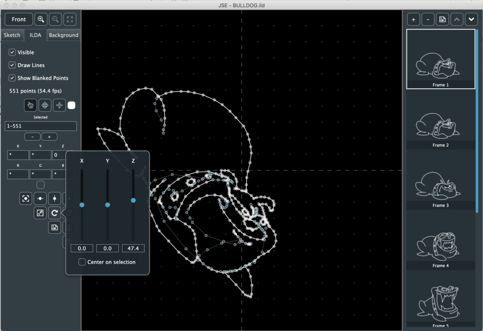Image resolution: width=483 pixels, height=331 pixels.
Task: Click the fit-to-screen zoom icon
Action: [x=70, y=19]
